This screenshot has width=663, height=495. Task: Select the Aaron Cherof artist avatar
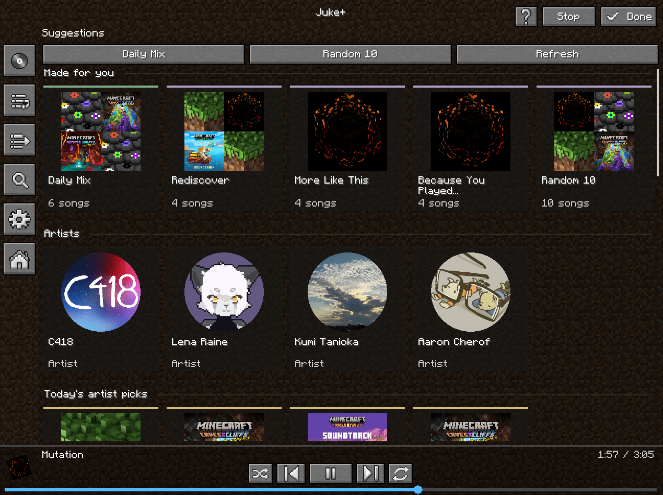coord(471,292)
